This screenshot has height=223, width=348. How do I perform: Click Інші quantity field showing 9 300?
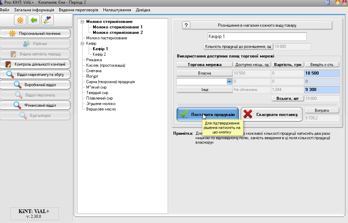(x=322, y=90)
